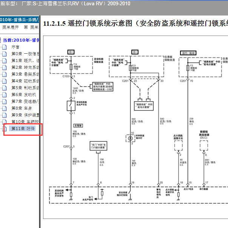Click the 发动机舱盖未关严开关 switch symbol
This screenshot has width=228, height=228.
point(71,106)
